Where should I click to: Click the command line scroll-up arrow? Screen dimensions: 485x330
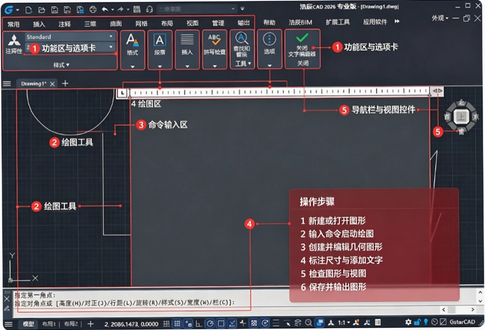[480, 292]
